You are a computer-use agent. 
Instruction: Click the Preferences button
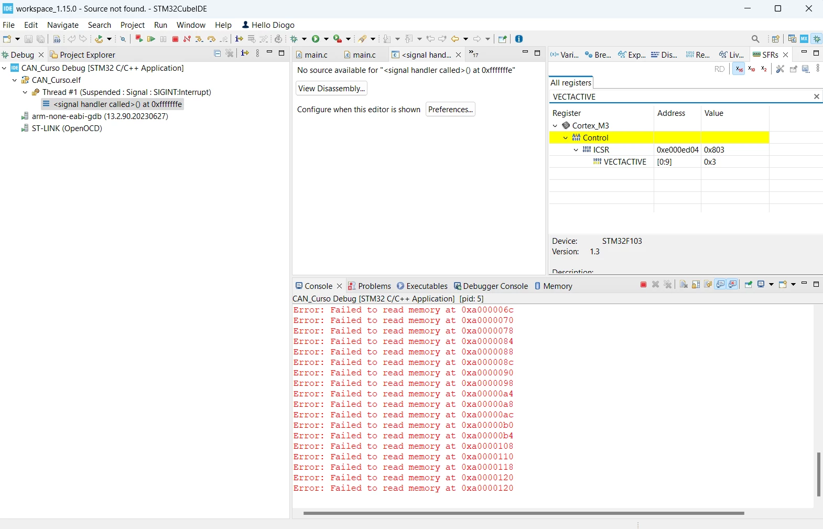click(450, 109)
